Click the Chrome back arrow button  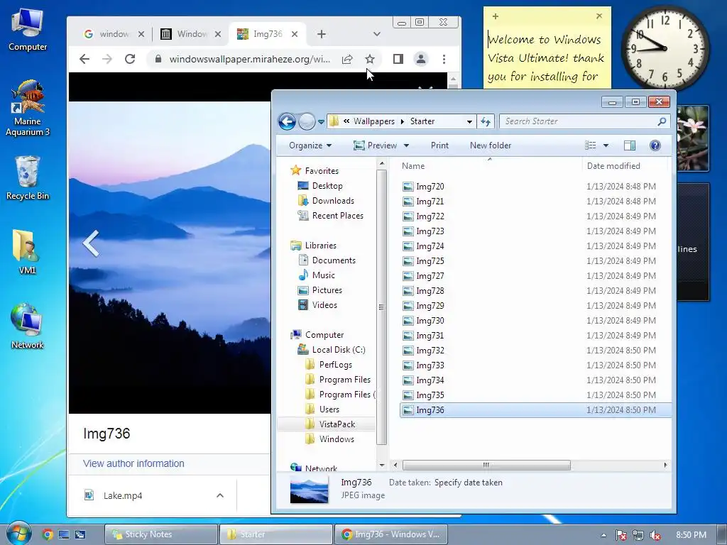84,59
